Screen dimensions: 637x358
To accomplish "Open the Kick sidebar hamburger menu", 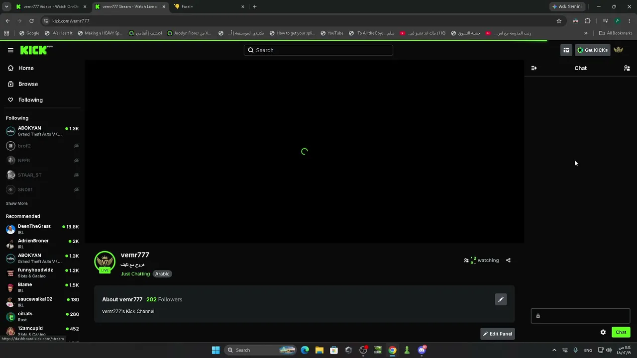I will [x=10, y=50].
